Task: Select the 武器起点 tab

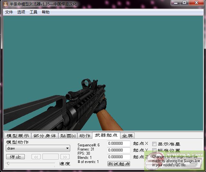Action: click(106, 135)
